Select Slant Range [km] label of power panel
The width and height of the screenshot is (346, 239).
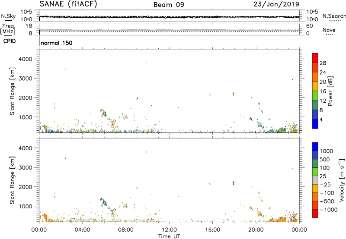click(x=12, y=91)
